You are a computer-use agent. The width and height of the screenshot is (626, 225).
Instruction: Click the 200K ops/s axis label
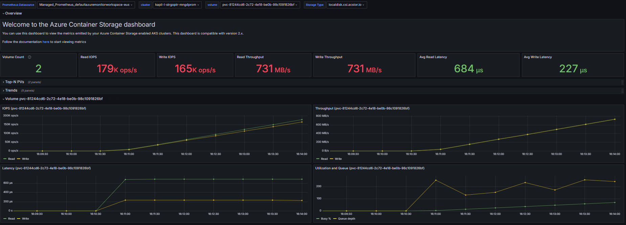point(11,116)
